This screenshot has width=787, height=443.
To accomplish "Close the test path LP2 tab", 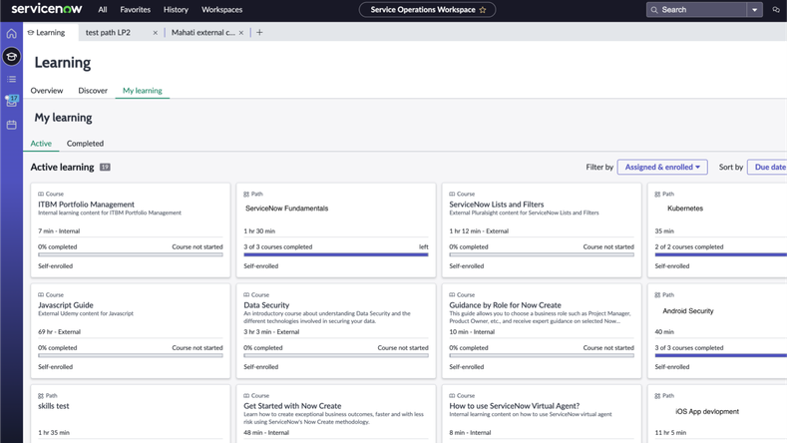I will click(155, 33).
